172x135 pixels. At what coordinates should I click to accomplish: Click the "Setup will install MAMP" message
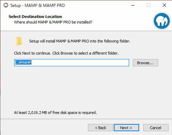[x=80, y=41]
